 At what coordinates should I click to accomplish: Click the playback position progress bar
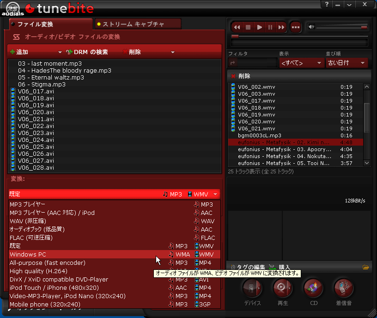[x=299, y=37]
